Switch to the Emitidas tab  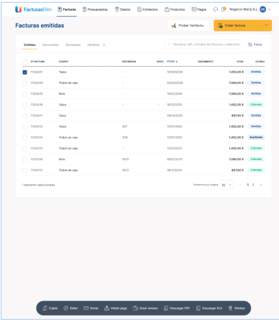tap(29, 45)
